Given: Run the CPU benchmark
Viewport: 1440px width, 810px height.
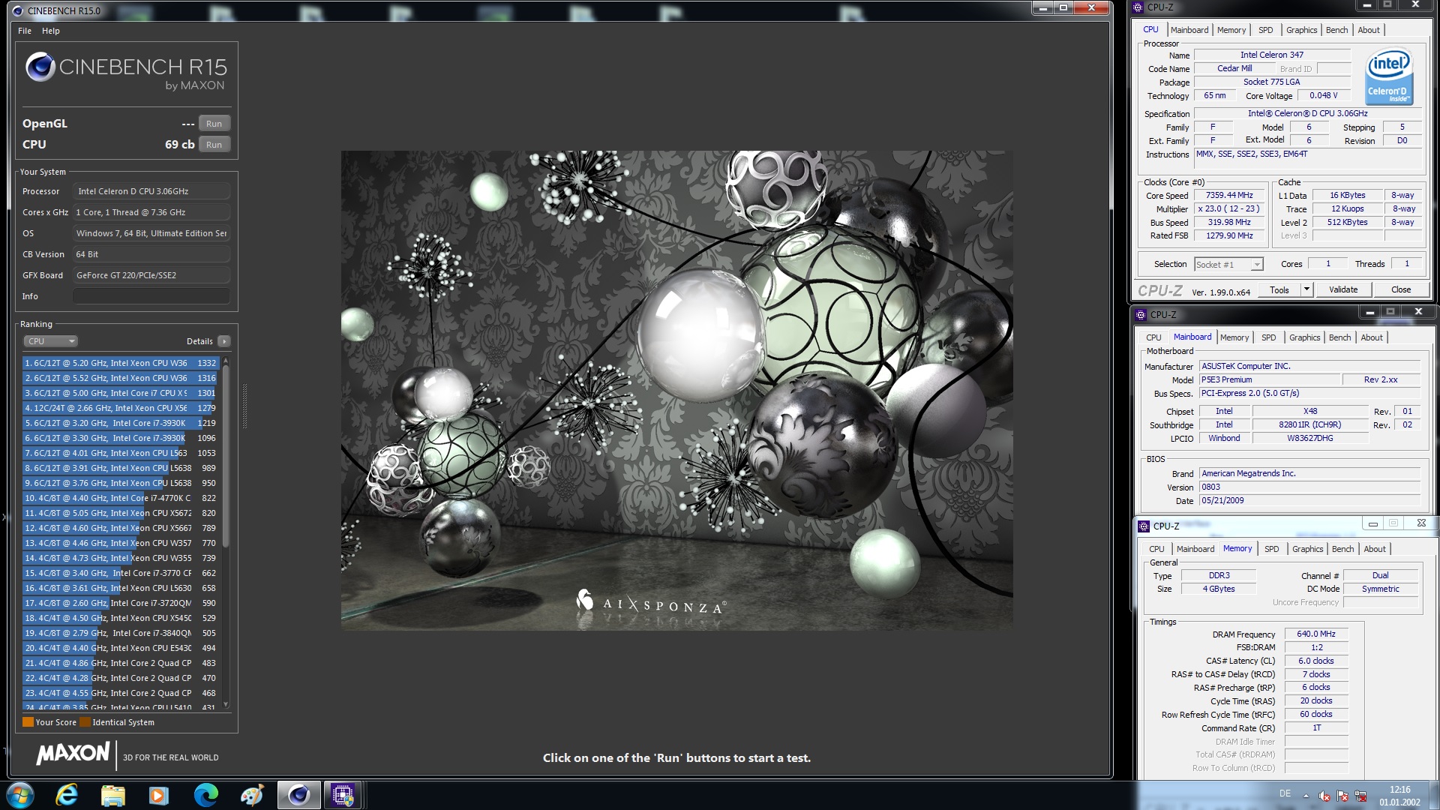Looking at the screenshot, I should [214, 145].
